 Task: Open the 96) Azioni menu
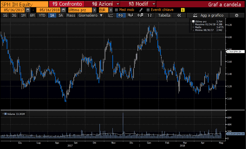point(102,4)
